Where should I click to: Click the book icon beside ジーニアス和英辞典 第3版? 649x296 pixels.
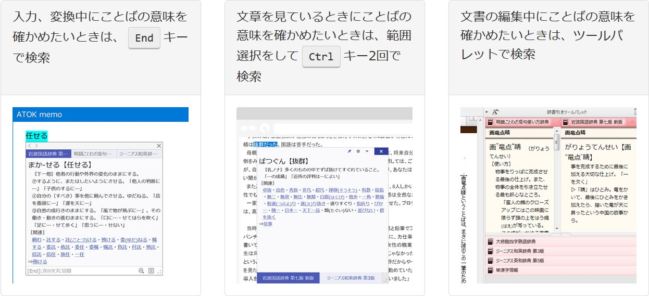[490, 251]
